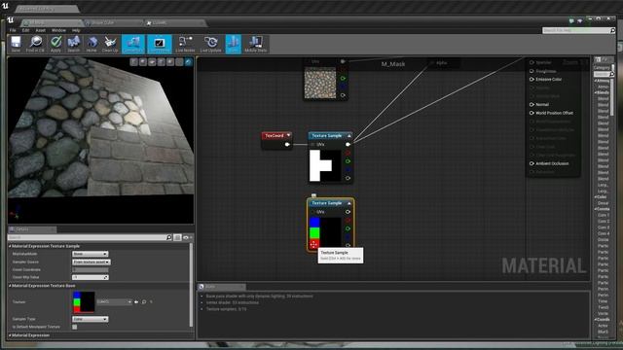
Task: Open the MipValueMode dropdown
Action: (91, 254)
